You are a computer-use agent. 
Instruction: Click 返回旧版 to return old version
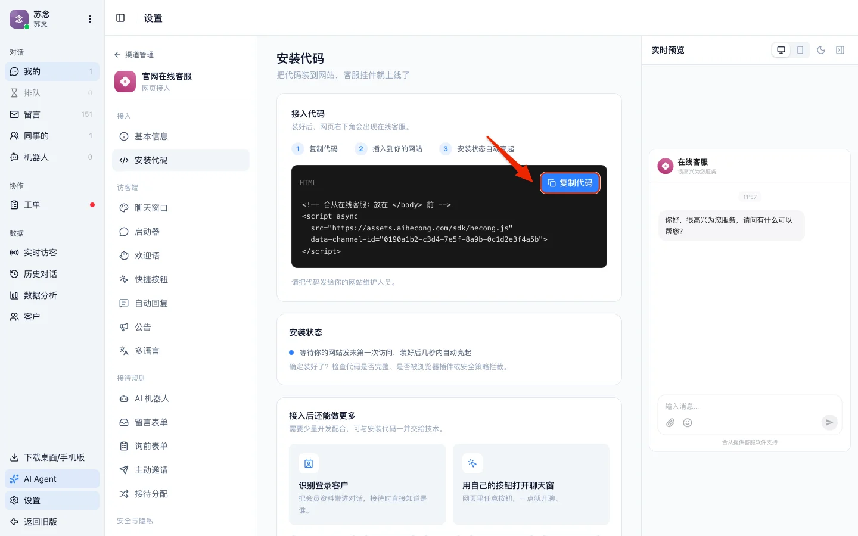coord(52,522)
